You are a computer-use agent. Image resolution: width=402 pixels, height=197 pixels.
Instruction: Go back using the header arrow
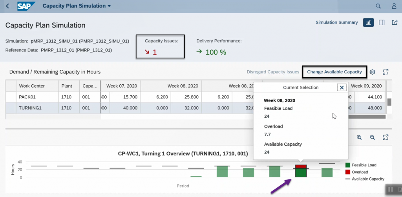coord(7,6)
